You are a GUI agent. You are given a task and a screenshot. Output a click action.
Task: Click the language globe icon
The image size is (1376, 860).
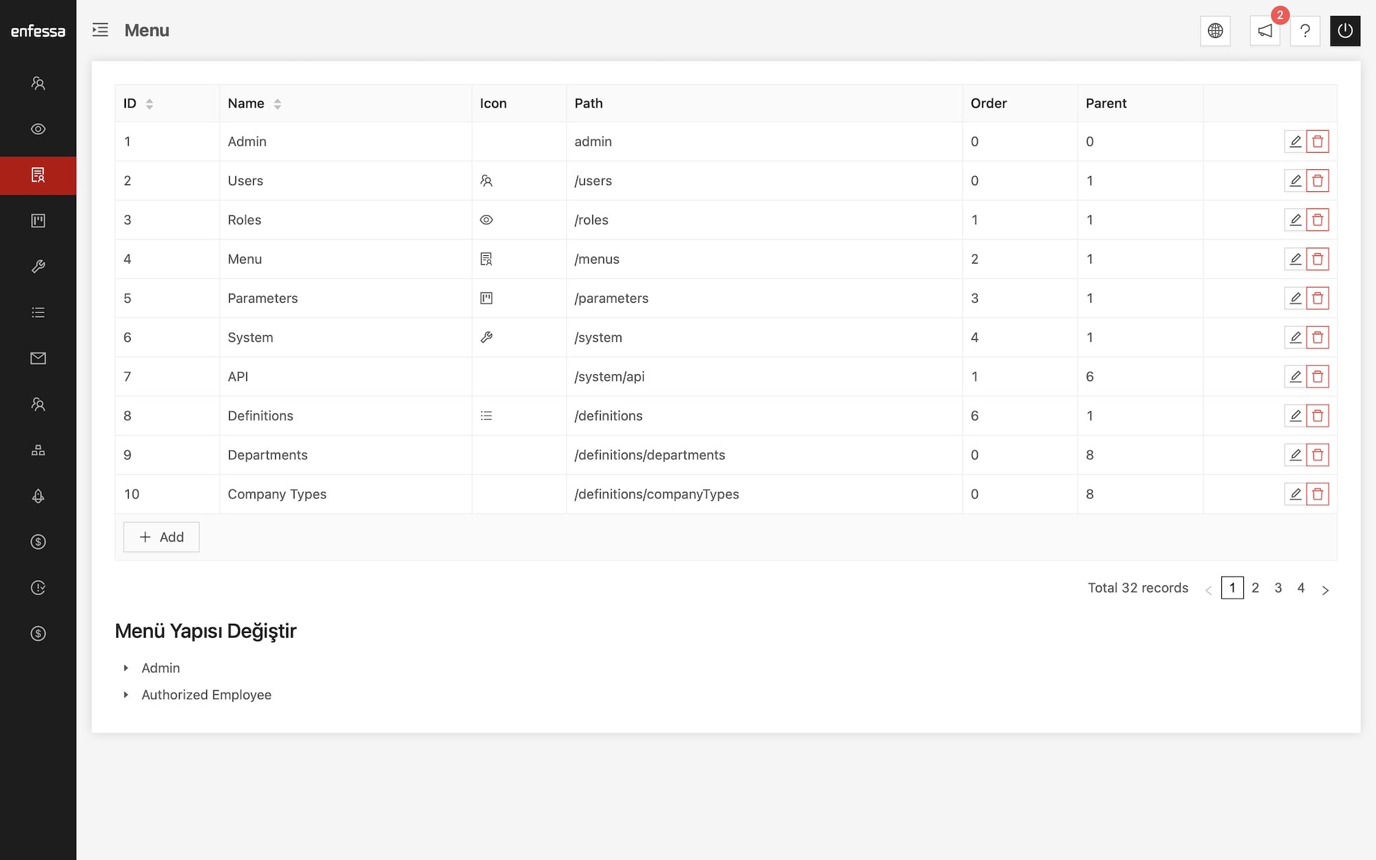(1215, 31)
